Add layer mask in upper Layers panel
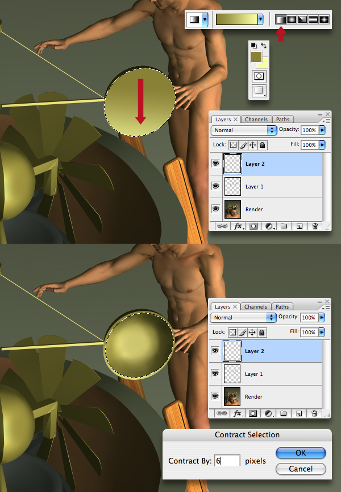 tap(253, 226)
